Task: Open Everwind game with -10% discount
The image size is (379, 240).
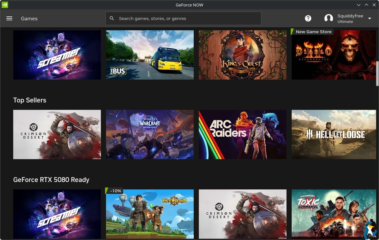Action: pos(150,214)
